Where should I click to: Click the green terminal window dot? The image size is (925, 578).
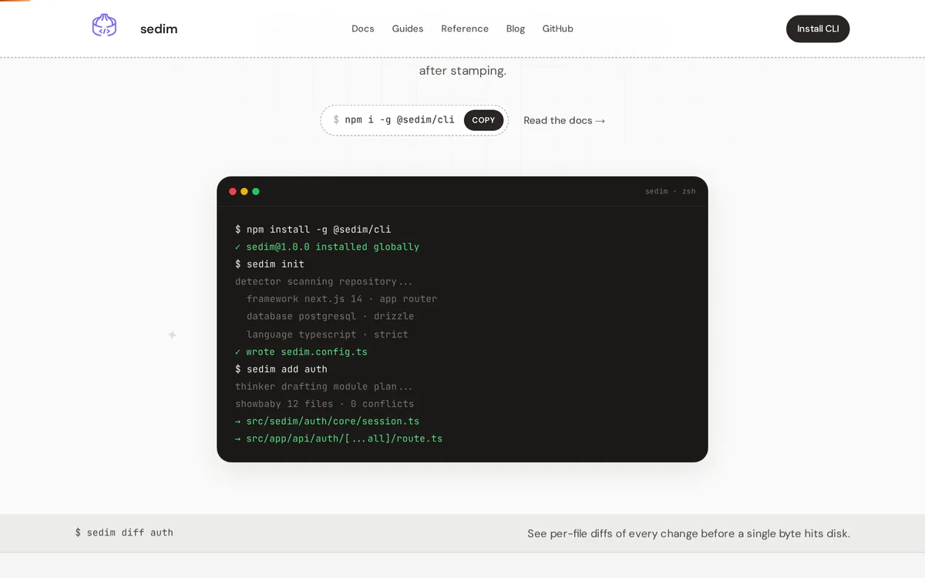pos(256,191)
